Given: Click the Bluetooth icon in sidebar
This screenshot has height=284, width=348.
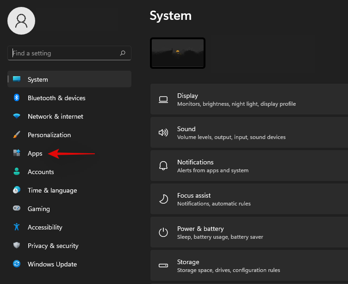Looking at the screenshot, I should click(17, 98).
